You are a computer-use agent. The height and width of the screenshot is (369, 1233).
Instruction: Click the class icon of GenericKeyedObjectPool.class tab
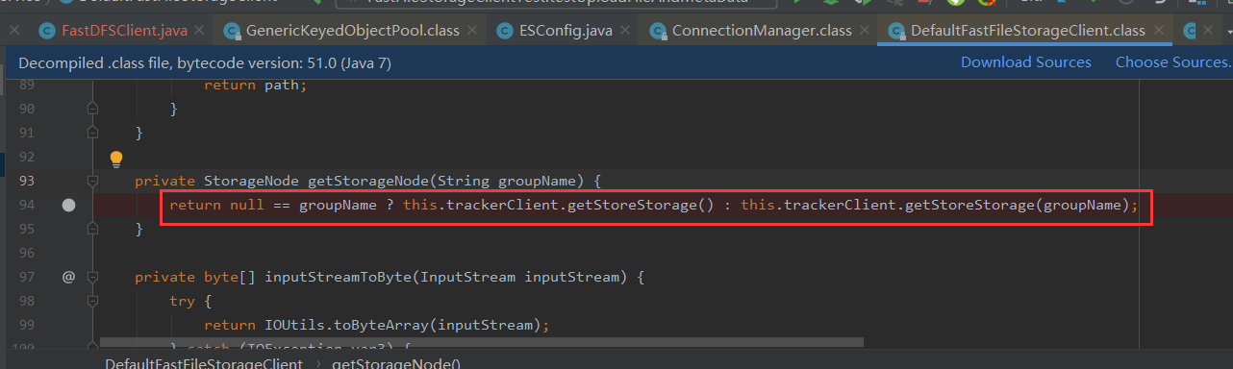(231, 31)
